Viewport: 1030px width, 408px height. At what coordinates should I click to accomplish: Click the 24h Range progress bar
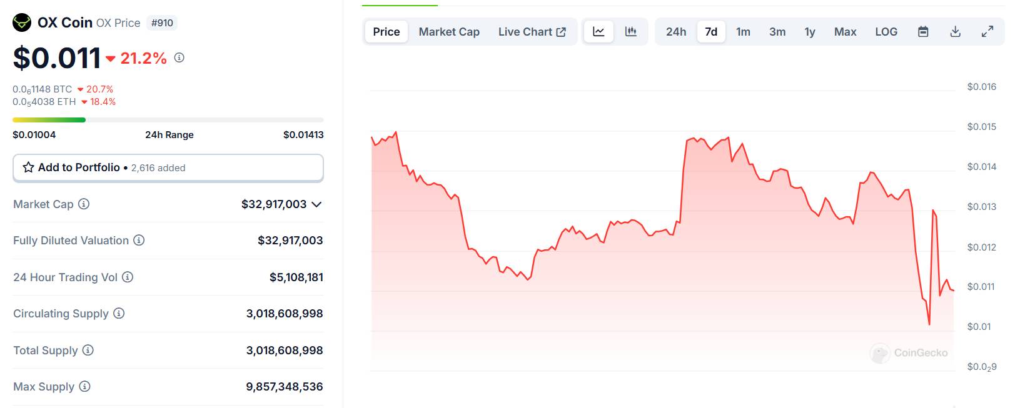click(168, 120)
